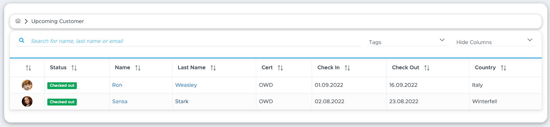550x127 pixels.
Task: Sort table by Name arrows
Action: coord(138,68)
